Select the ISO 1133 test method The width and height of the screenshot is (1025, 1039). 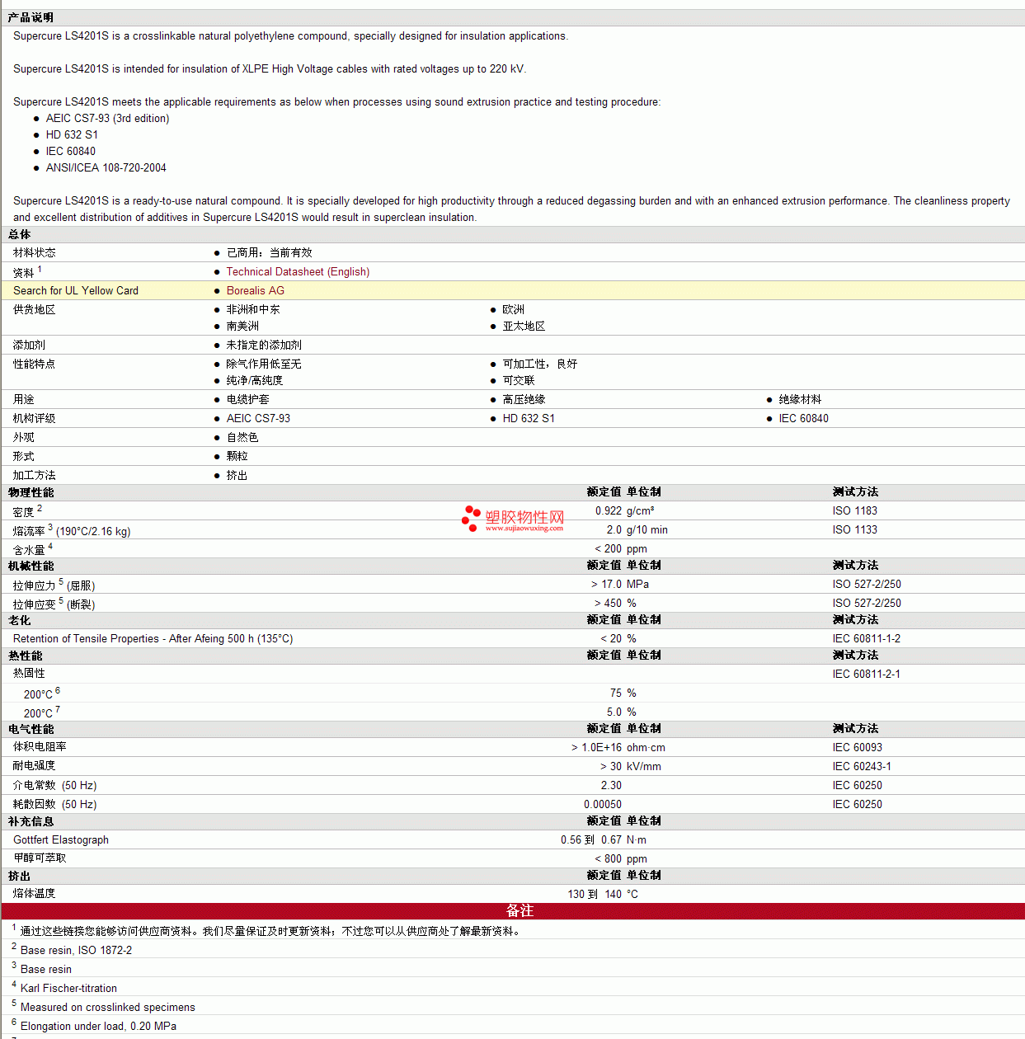tap(855, 529)
